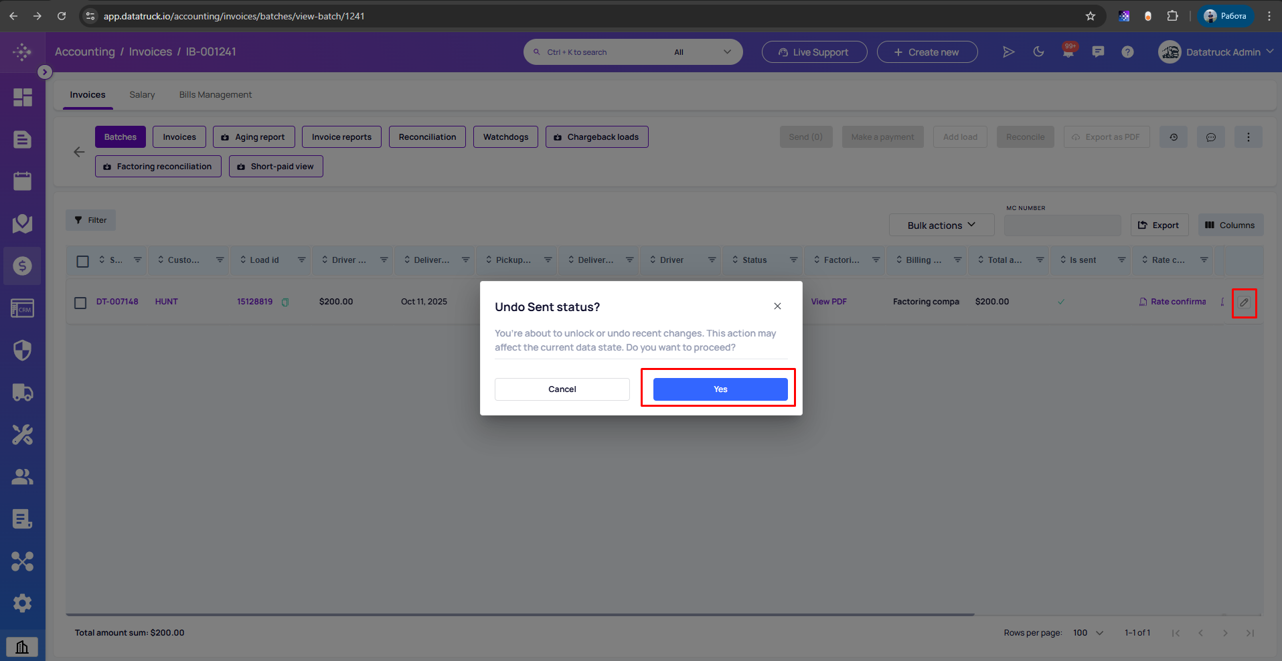Expand the sidebar with the arrow toggle

tap(45, 72)
